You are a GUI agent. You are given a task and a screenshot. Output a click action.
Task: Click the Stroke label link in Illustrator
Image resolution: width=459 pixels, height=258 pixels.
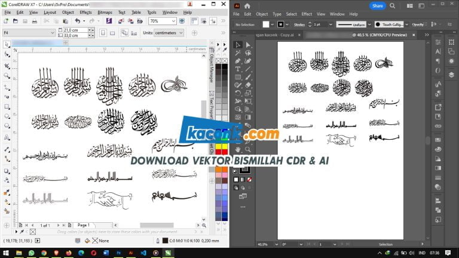[x=299, y=24]
